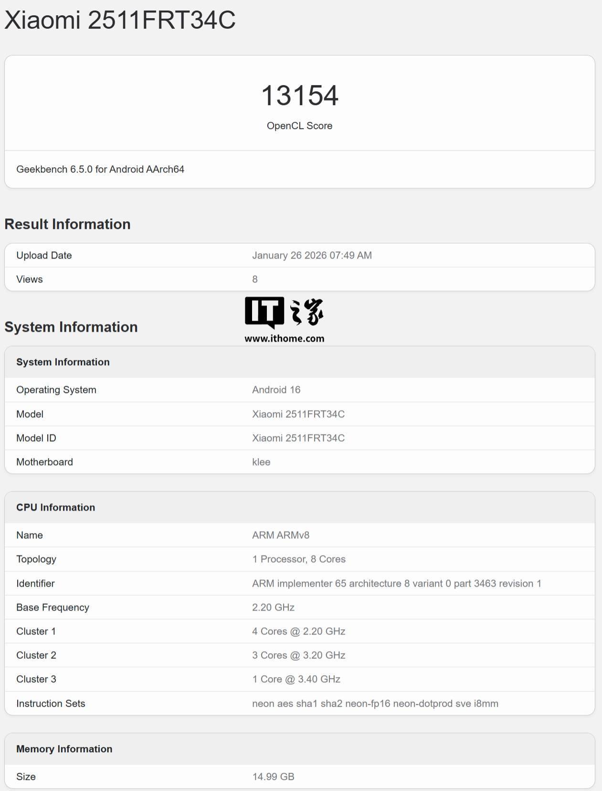
Task: Click the Geekbench 6.5.0 for Android text
Action: point(100,169)
